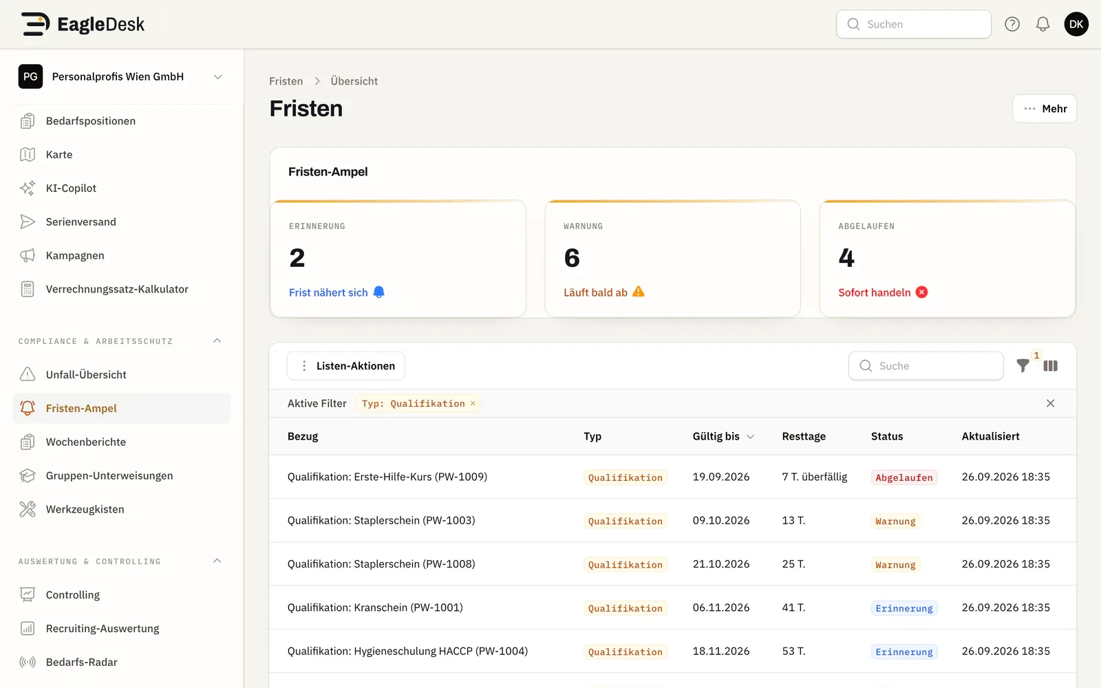
Task: Click the Abgelaufen status badge
Action: coord(904,477)
